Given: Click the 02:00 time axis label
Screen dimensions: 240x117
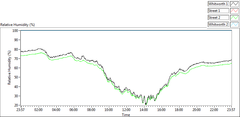Looking at the screenshot, I should click(39, 110).
